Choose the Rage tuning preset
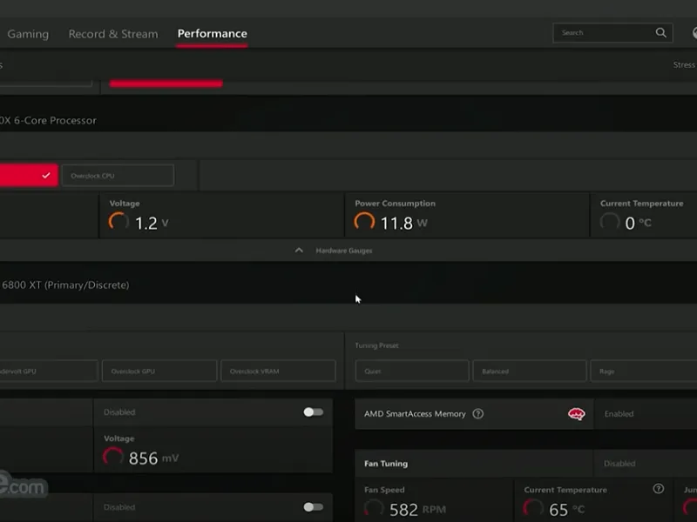 click(x=644, y=371)
